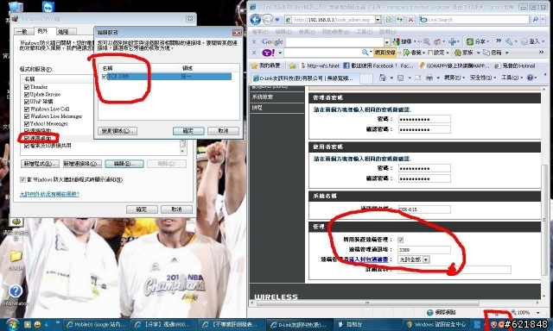
Task: Toggle firewall block notification checkbox
Action: (x=23, y=180)
